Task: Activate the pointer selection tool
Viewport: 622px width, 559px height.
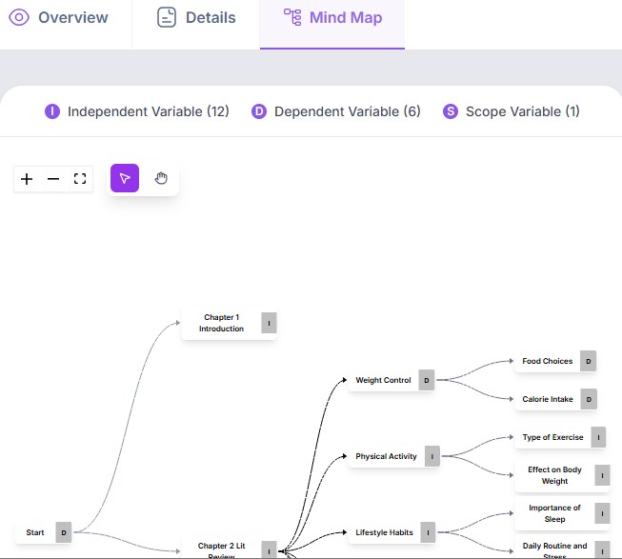Action: click(x=125, y=178)
